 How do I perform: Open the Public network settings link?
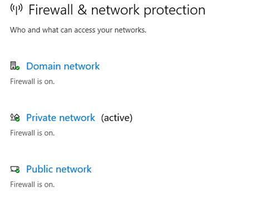pyautogui.click(x=59, y=169)
